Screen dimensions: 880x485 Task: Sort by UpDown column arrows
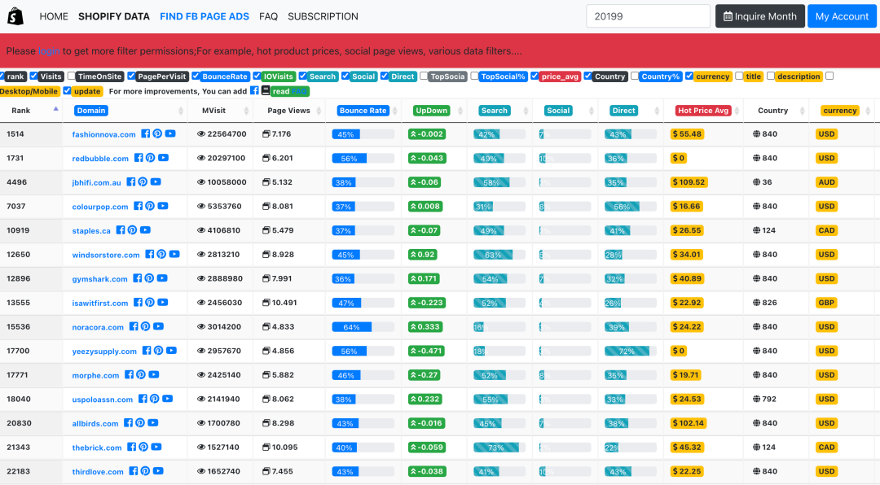[460, 111]
